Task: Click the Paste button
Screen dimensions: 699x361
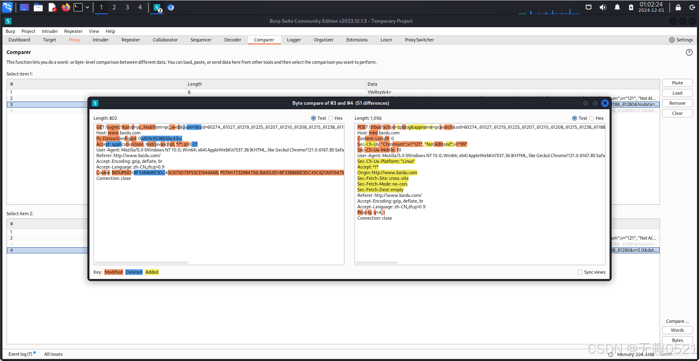Action: pos(677,83)
